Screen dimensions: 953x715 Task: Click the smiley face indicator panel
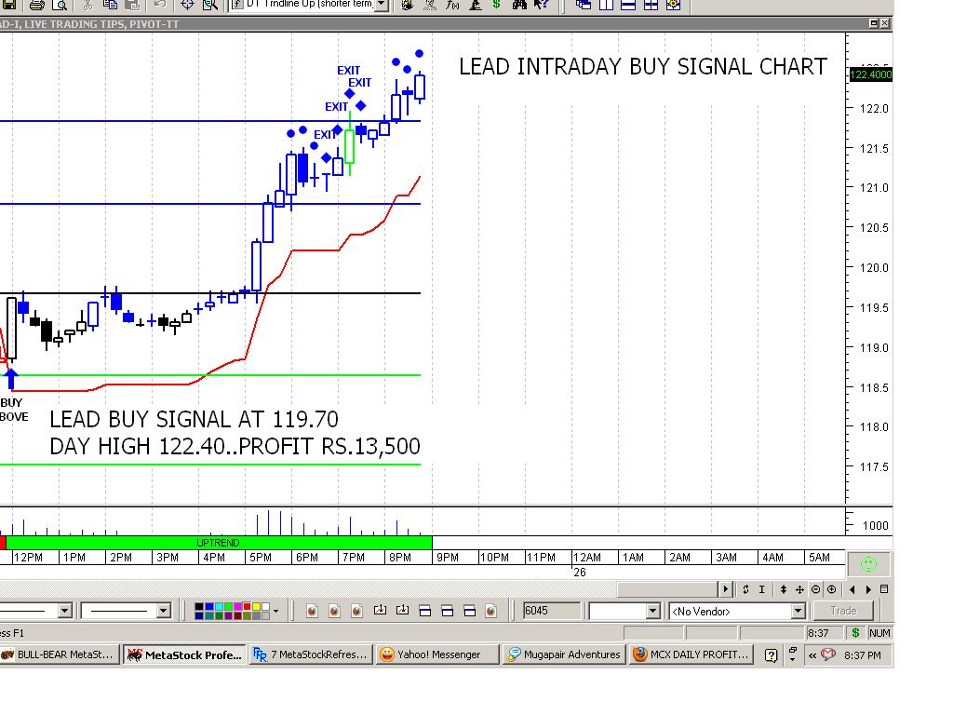[x=867, y=562]
